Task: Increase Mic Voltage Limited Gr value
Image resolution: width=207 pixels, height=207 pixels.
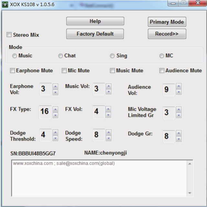Action: tap(179, 109)
